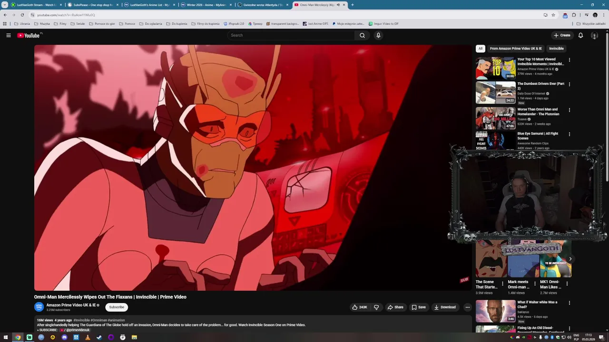Image resolution: width=609 pixels, height=342 pixels.
Task: Open taskbar clock and date
Action: pos(589,337)
